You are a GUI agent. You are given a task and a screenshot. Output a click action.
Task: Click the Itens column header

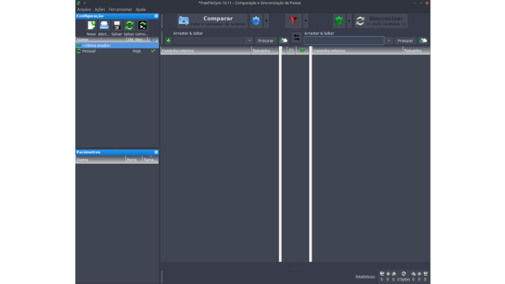[134, 160]
